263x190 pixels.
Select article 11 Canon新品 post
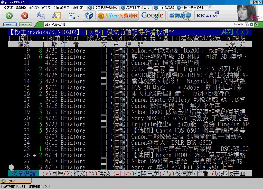coord(130,63)
